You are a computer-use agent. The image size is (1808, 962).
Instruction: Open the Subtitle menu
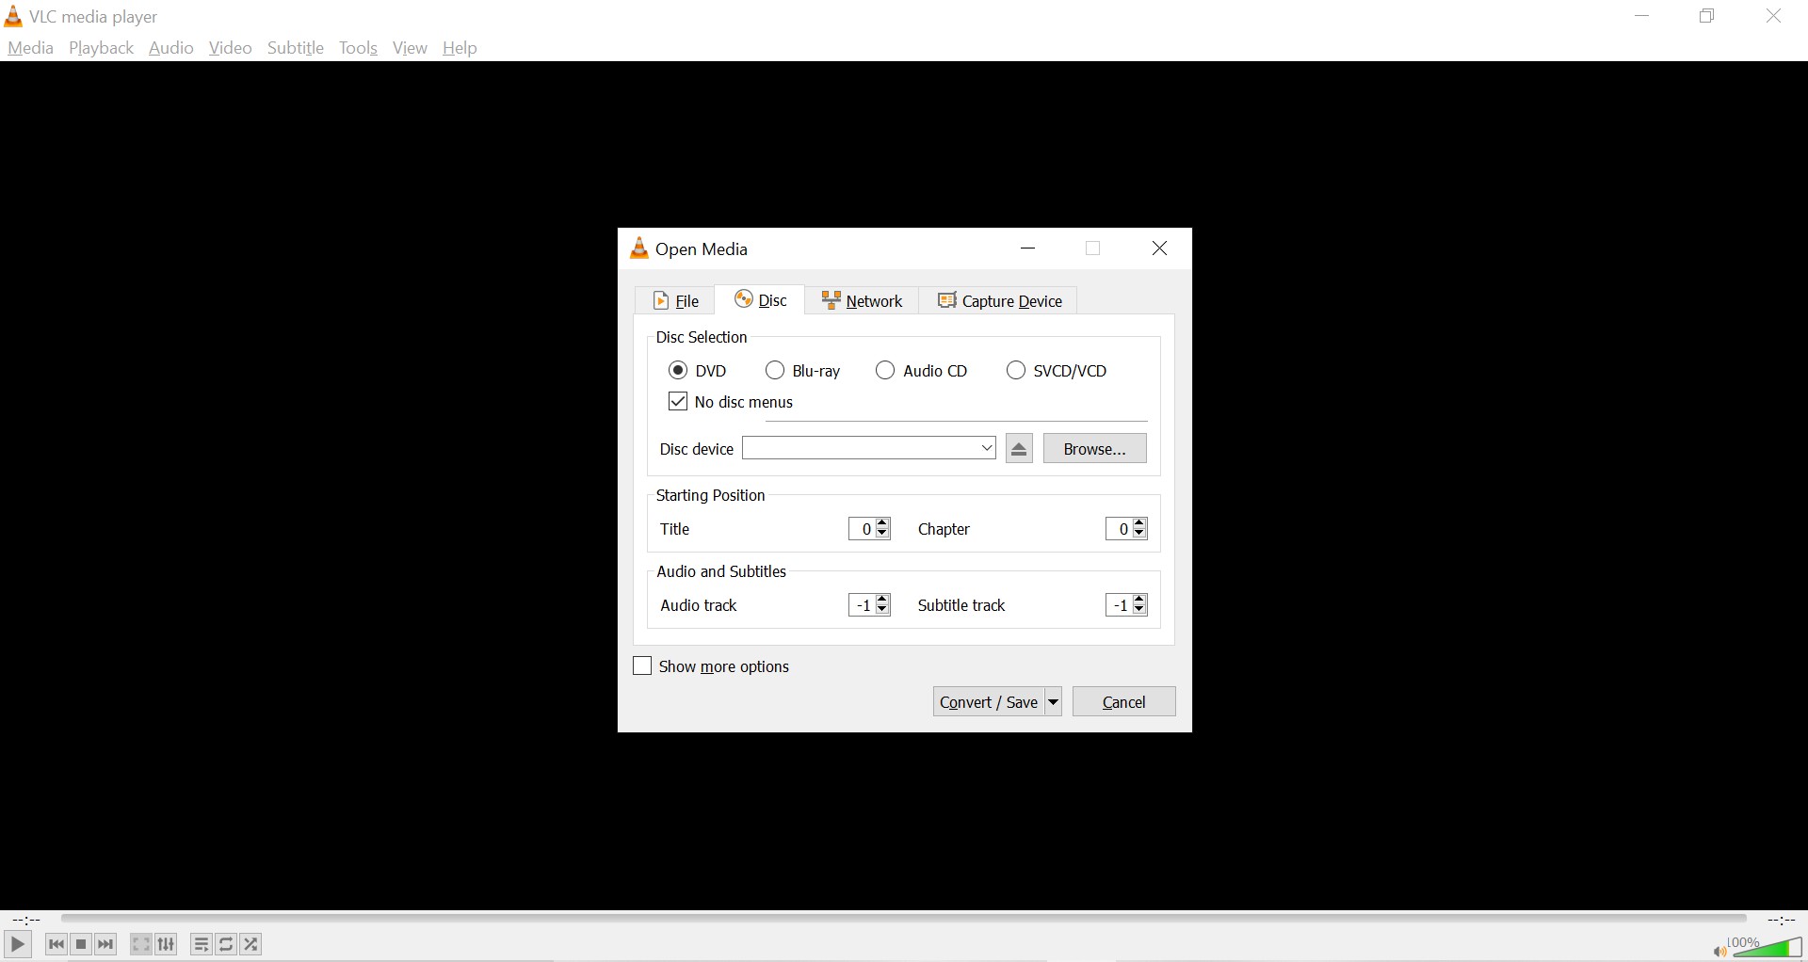tap(296, 48)
